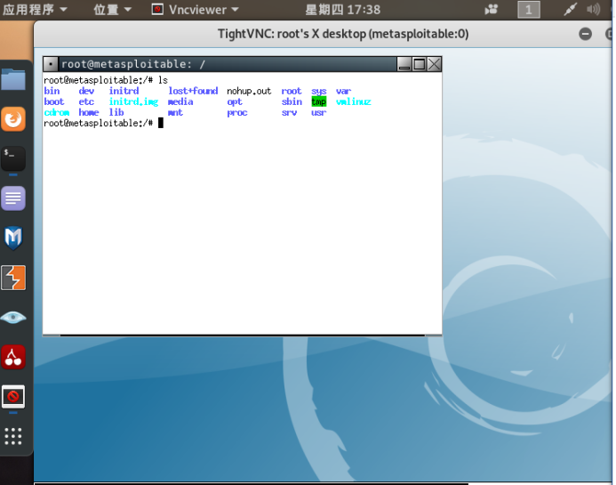Open the terminal icon in dock
Image resolution: width=616 pixels, height=485 pixels.
13,158
